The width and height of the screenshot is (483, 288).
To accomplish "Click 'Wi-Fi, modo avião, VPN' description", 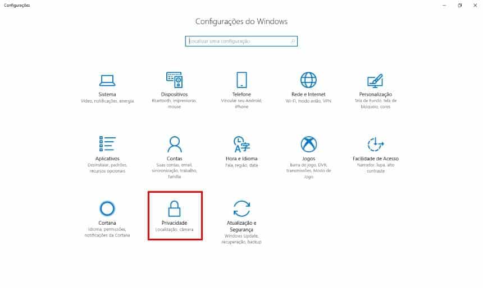I will [308, 101].
